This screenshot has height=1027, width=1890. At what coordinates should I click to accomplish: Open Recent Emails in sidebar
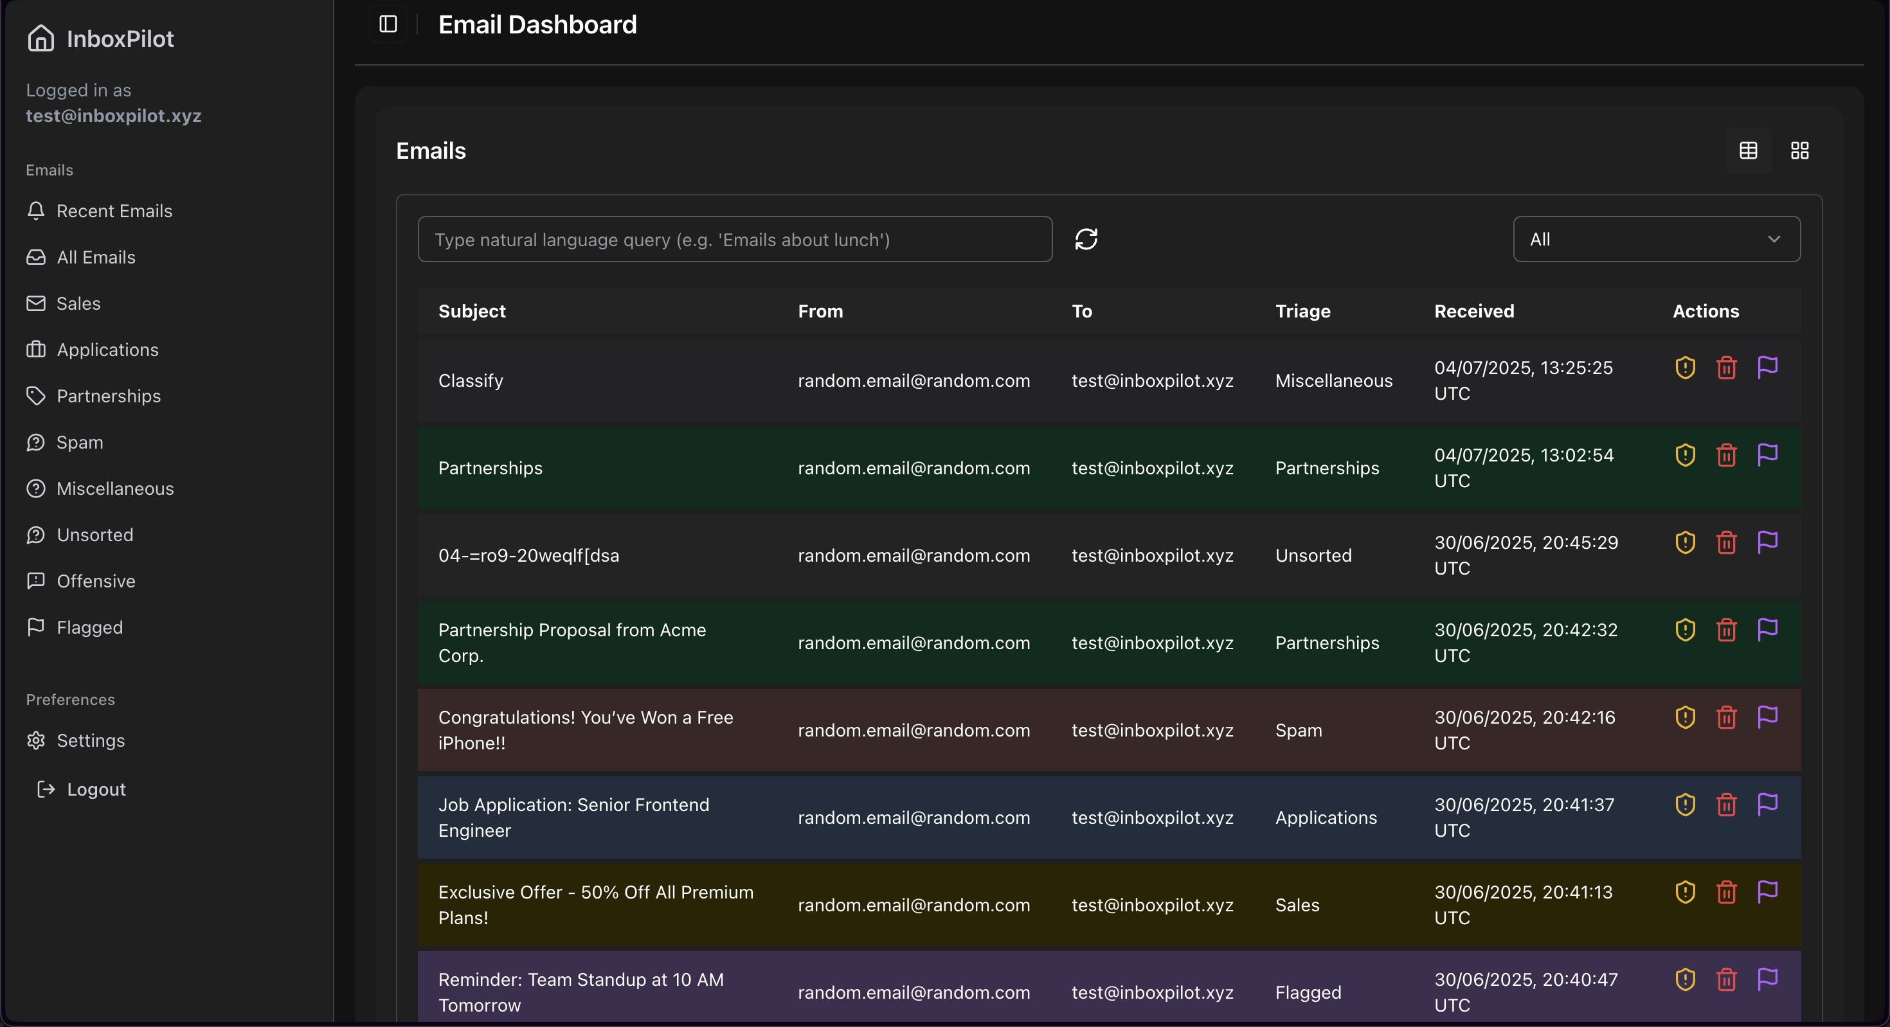pyautogui.click(x=100, y=211)
